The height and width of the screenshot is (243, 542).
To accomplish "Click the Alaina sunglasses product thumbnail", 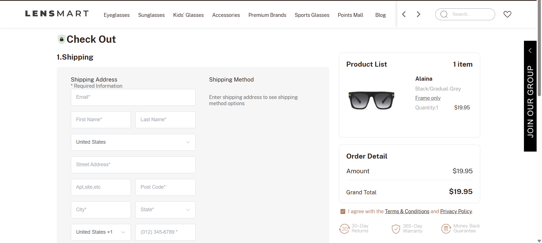I will coord(371,100).
